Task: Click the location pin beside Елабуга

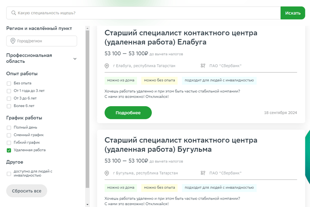Action: [107, 66]
